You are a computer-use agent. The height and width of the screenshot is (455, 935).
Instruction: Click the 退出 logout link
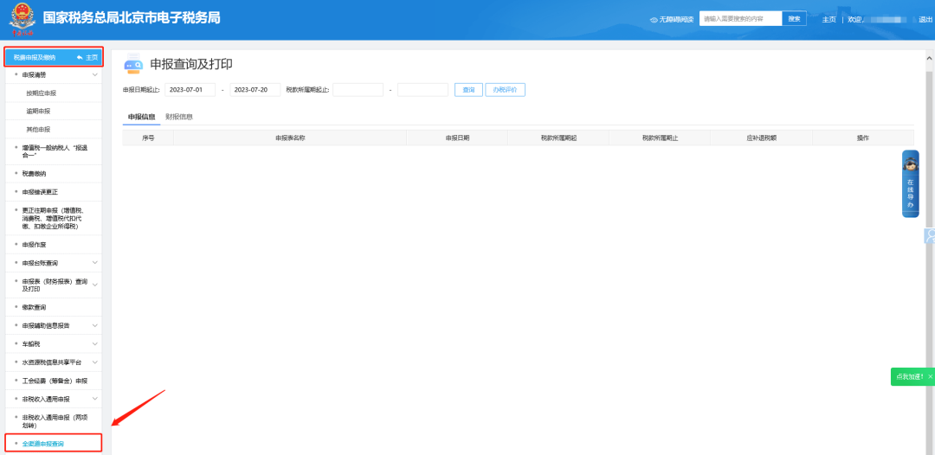[x=925, y=20]
